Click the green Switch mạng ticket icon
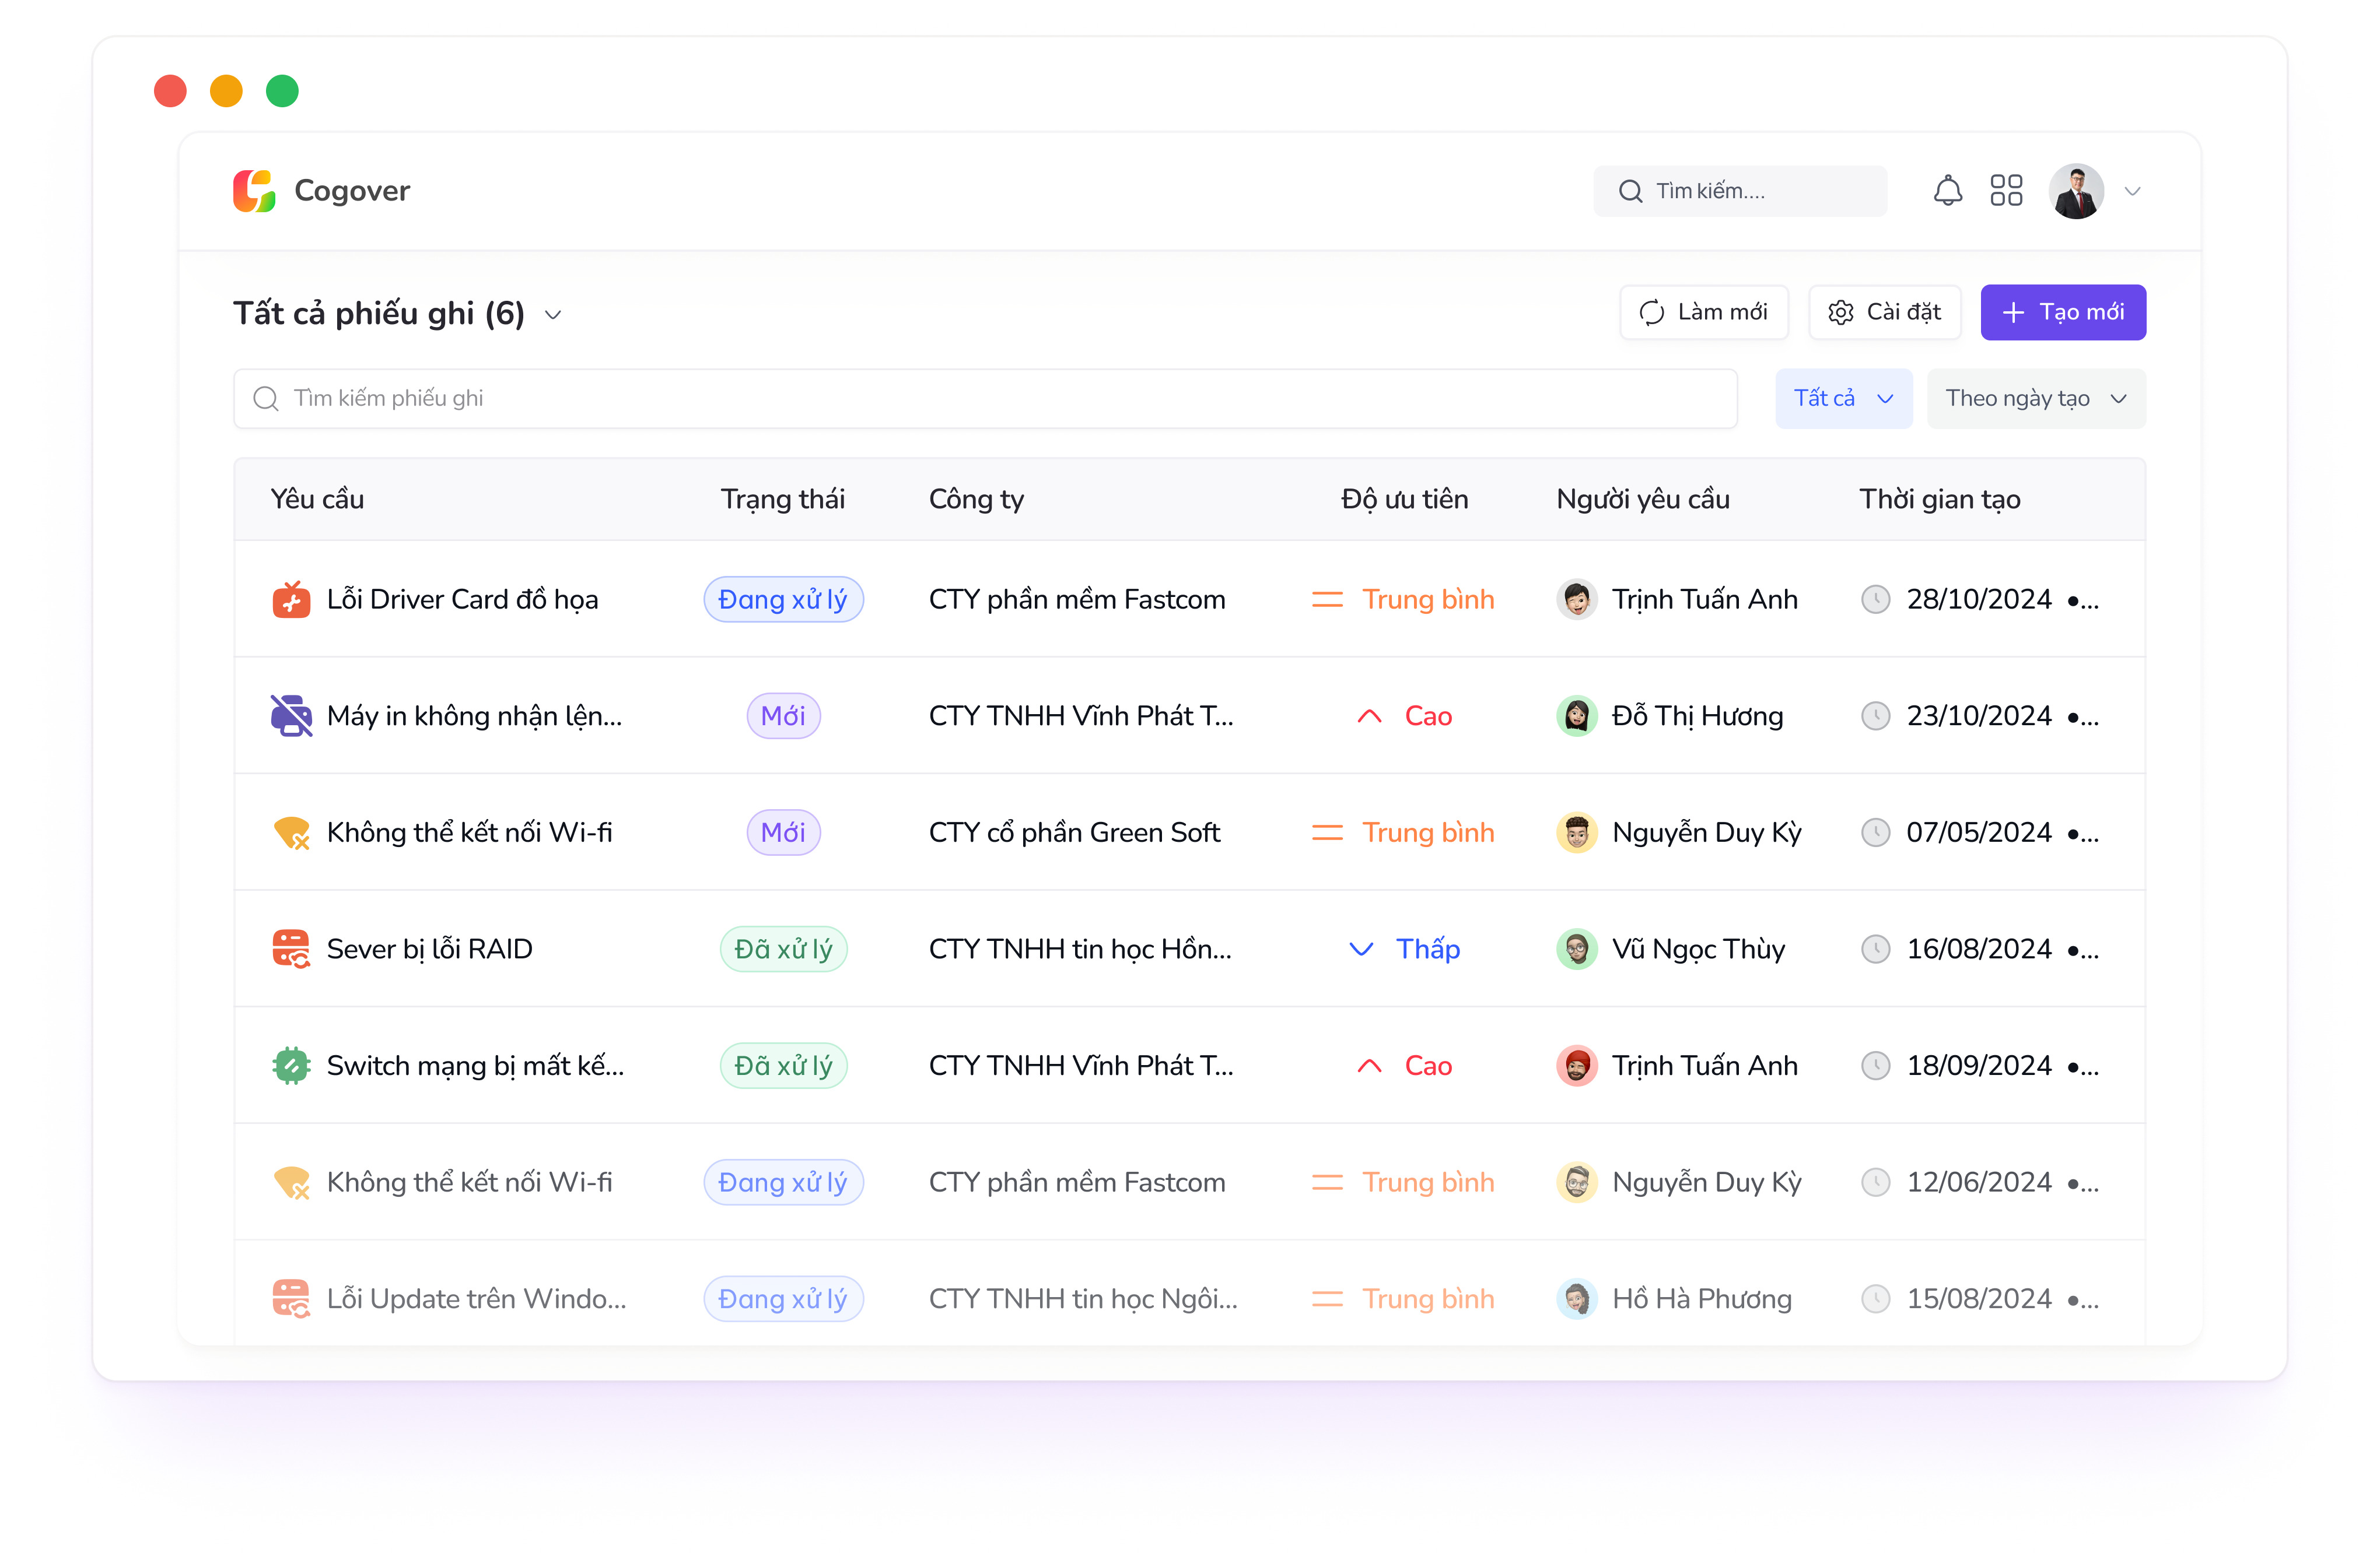Screen dimensions: 2380x1567 pyautogui.click(x=291, y=1065)
